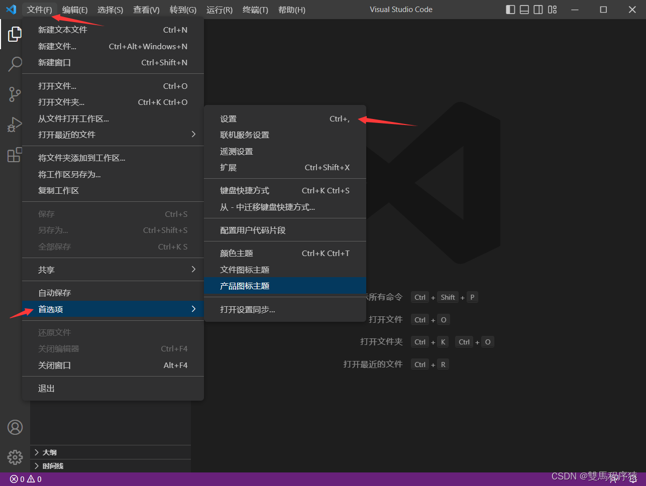
Task: Expand the 共享 submenu arrow
Action: click(193, 269)
